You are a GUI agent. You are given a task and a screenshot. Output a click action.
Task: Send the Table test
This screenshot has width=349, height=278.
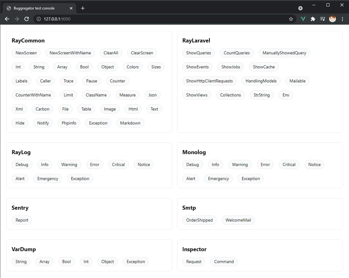tap(86, 109)
